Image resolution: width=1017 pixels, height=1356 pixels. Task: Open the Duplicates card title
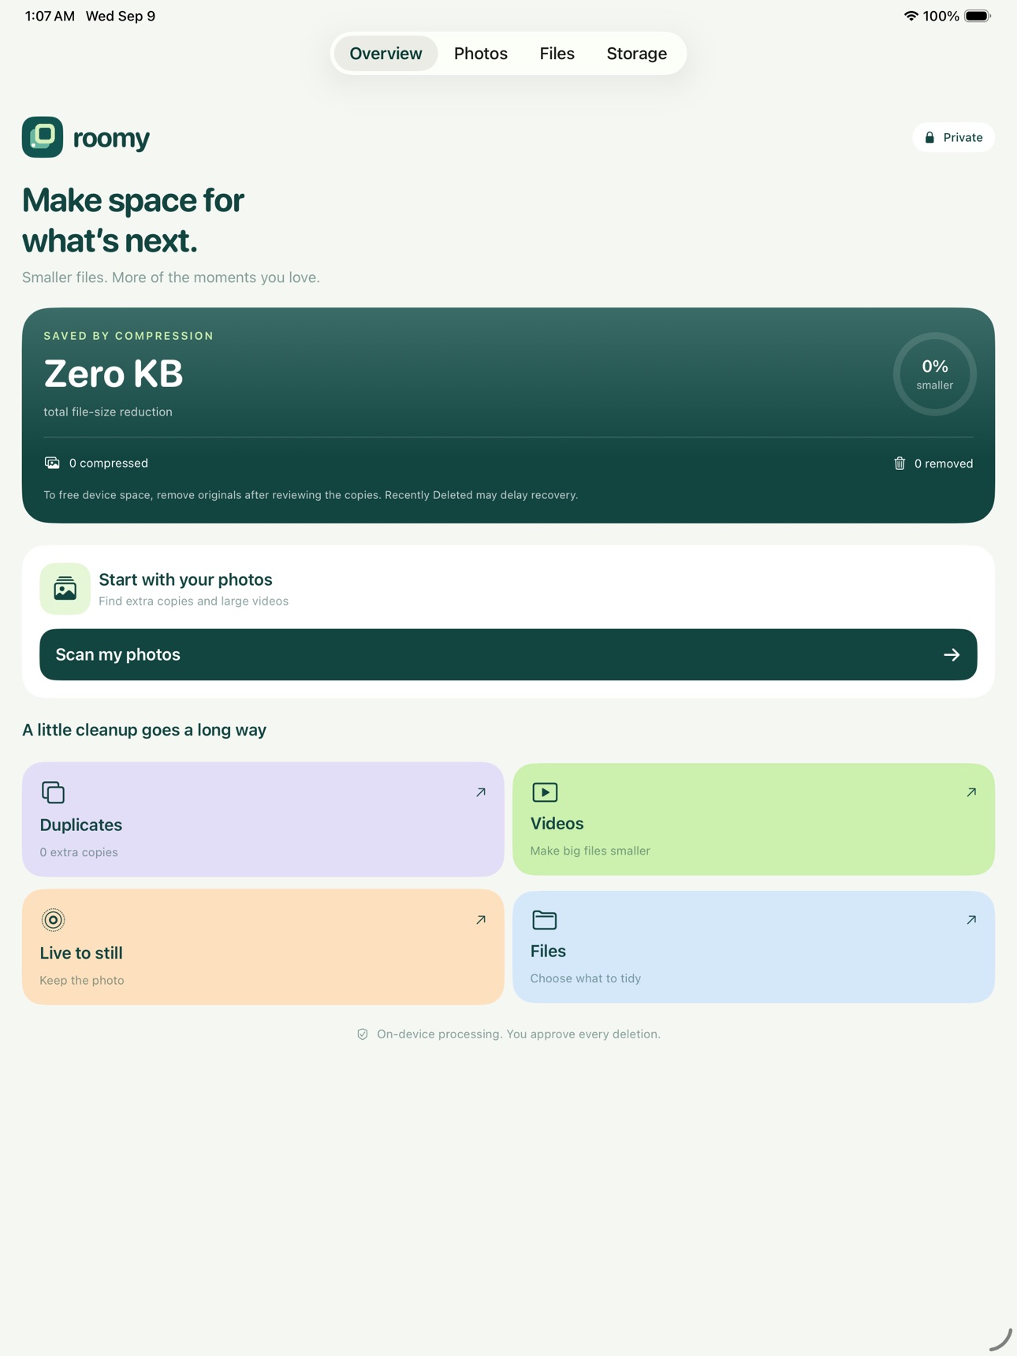point(81,825)
